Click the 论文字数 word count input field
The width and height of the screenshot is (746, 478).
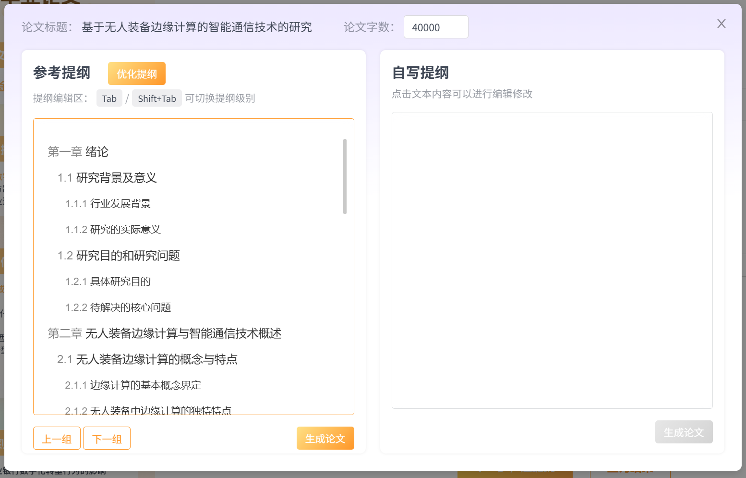435,27
